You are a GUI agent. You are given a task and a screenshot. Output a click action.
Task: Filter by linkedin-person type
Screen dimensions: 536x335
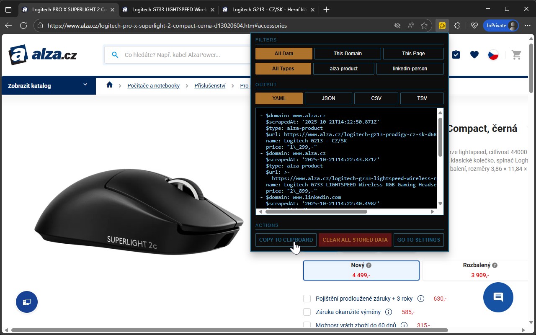pyautogui.click(x=410, y=69)
